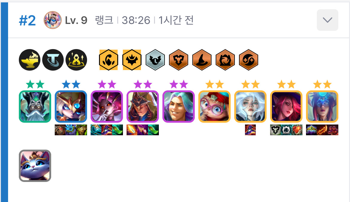Open the smiling purple-haired champion portrait
The height and width of the screenshot is (202, 350).
click(x=179, y=107)
